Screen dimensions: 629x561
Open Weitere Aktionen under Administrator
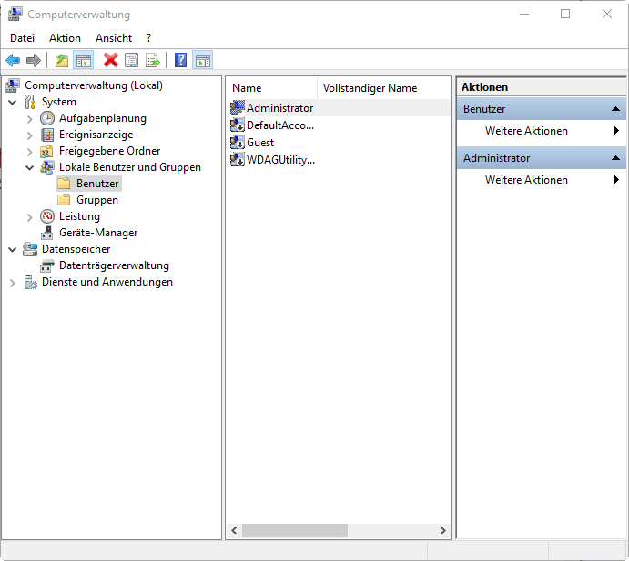click(x=541, y=180)
